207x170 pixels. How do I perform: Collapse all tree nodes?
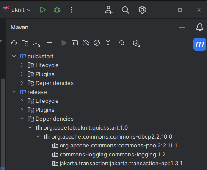[108, 43]
